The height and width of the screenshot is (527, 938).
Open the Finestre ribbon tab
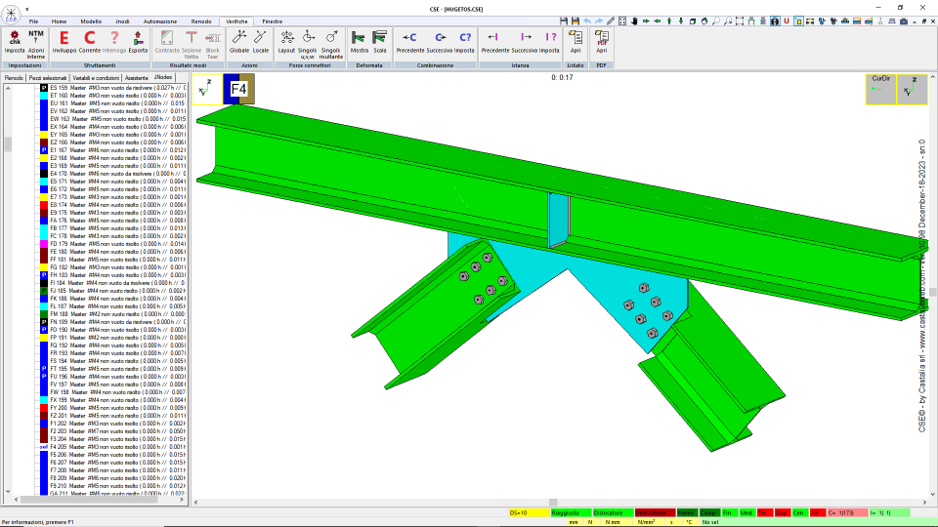point(273,21)
